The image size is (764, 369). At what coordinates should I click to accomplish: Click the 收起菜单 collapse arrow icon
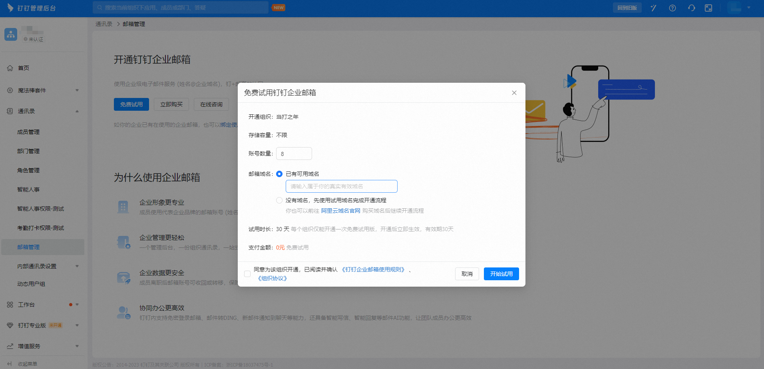tap(10, 364)
